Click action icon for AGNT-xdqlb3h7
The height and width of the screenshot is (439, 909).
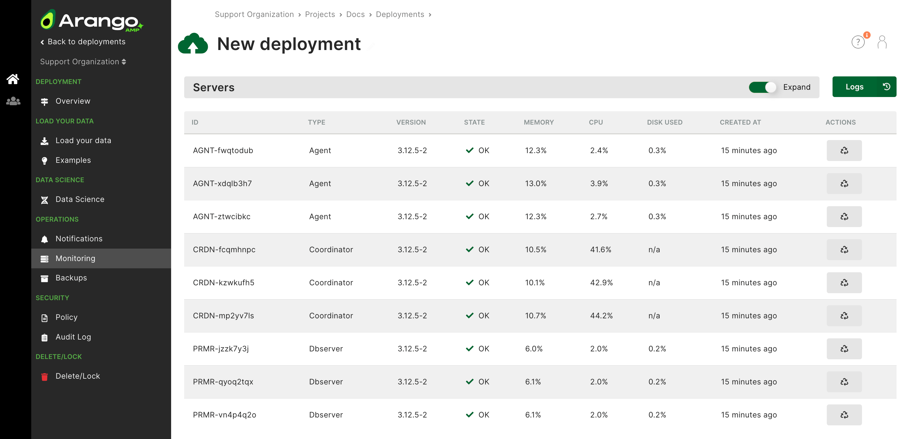pyautogui.click(x=844, y=184)
